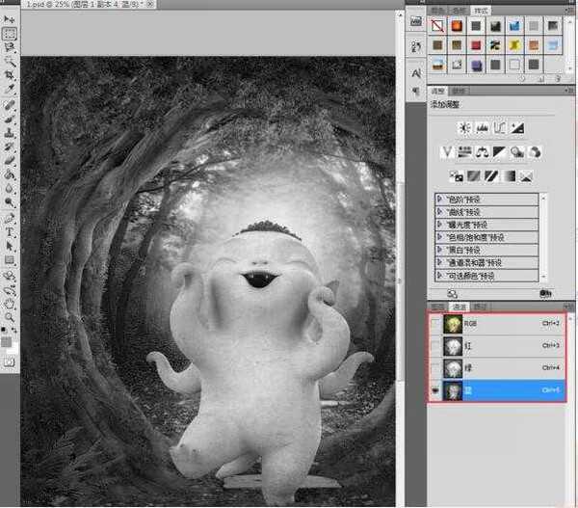The height and width of the screenshot is (508, 578).
Task: Show the RGB channel visibility
Action: coord(434,325)
